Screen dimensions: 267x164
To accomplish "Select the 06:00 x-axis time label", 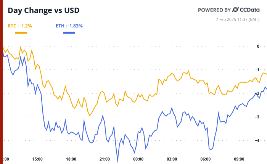I will pyautogui.click(x=206, y=159).
